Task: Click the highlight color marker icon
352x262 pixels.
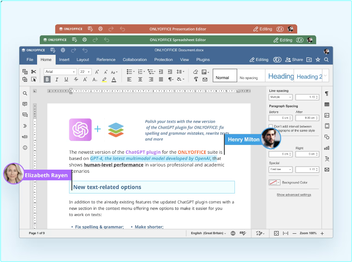Action: pos(104,80)
